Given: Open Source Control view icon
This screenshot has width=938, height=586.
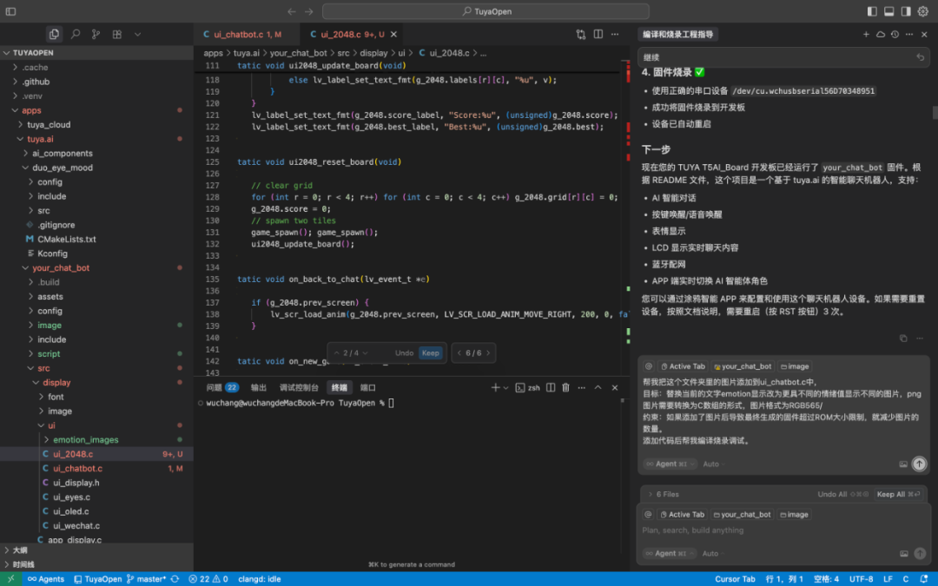Looking at the screenshot, I should click(96, 34).
